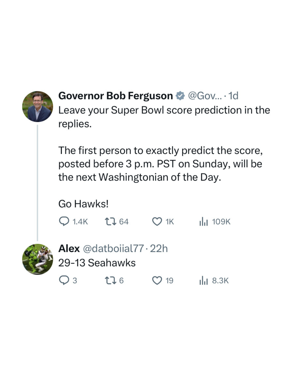Open Governor Bob Ferguson's profile picture
This screenshot has width=302, height=378.
(37, 106)
